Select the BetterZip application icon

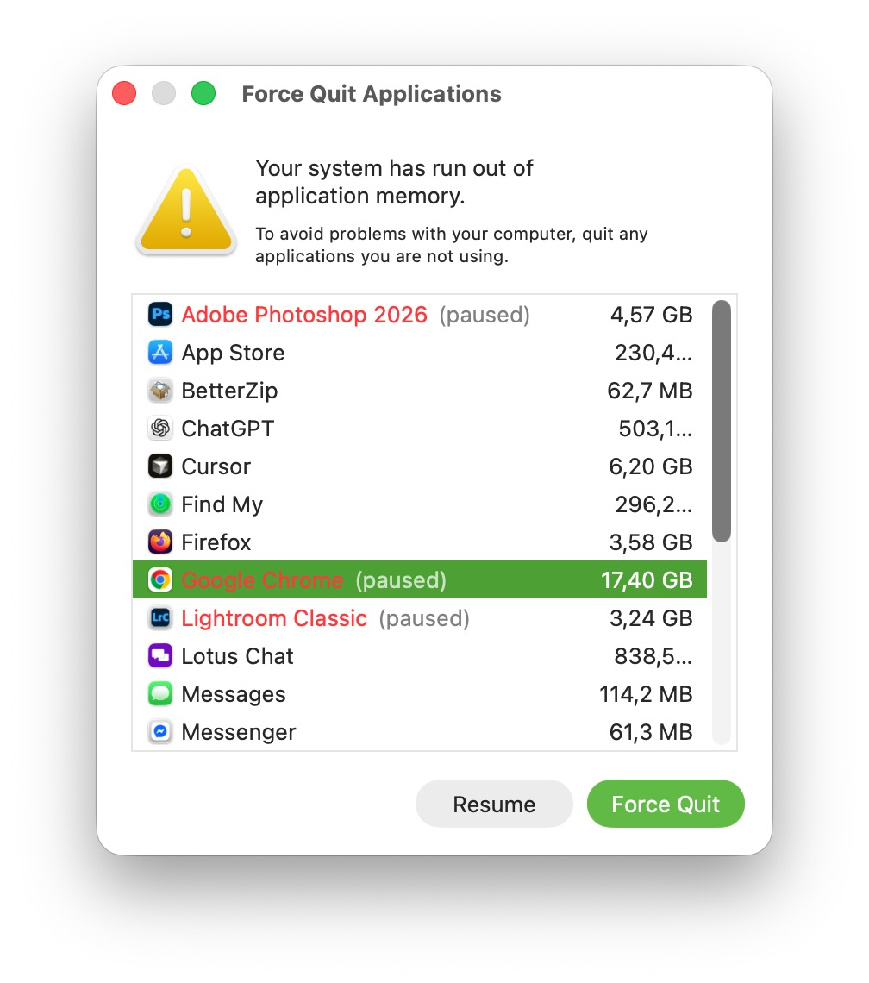[x=160, y=391]
